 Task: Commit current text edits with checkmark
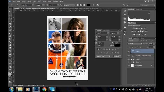coord(127,5)
